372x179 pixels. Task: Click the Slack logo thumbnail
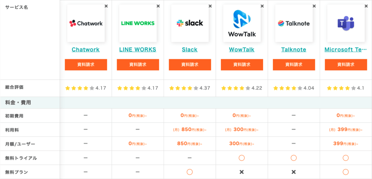pyautogui.click(x=190, y=23)
